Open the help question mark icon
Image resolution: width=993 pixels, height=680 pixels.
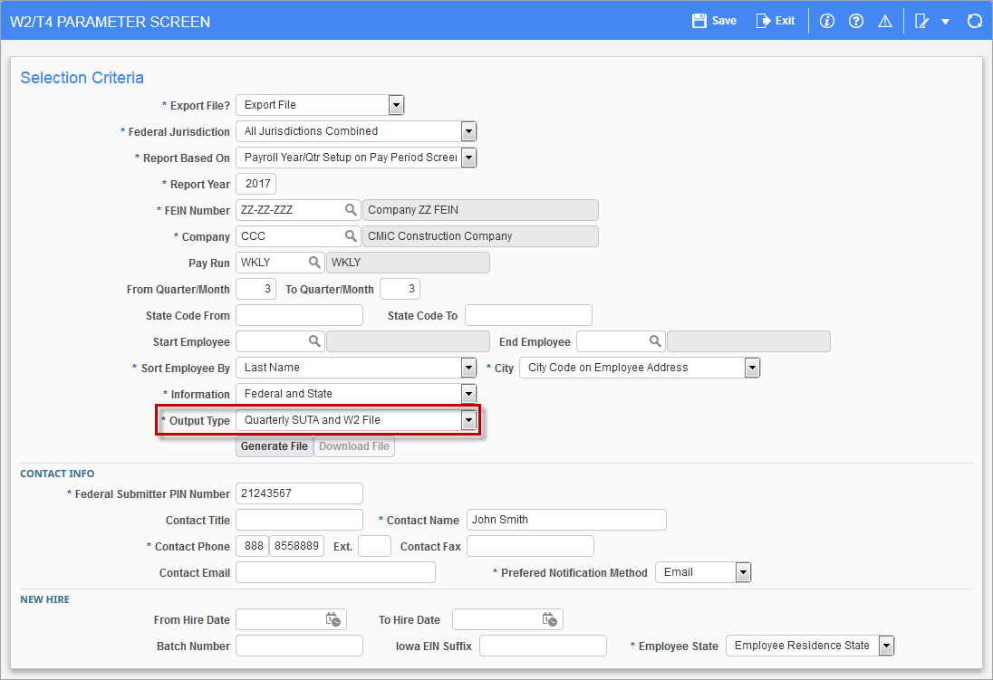click(x=856, y=21)
